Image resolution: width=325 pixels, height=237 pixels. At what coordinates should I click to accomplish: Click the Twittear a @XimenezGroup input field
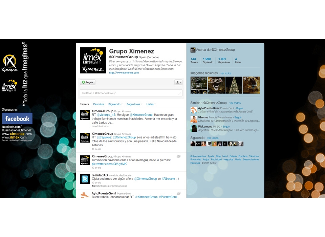tap(131, 93)
